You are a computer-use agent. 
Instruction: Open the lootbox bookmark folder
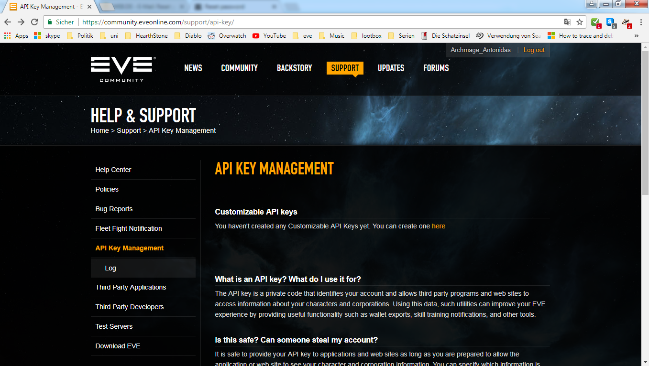pyautogui.click(x=366, y=36)
